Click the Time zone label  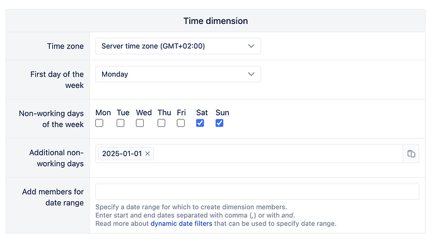(65, 46)
